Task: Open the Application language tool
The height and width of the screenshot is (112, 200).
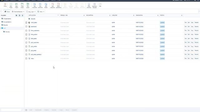Action: point(94,5)
